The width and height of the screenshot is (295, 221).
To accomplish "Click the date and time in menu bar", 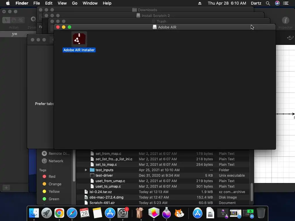I will point(227,3).
